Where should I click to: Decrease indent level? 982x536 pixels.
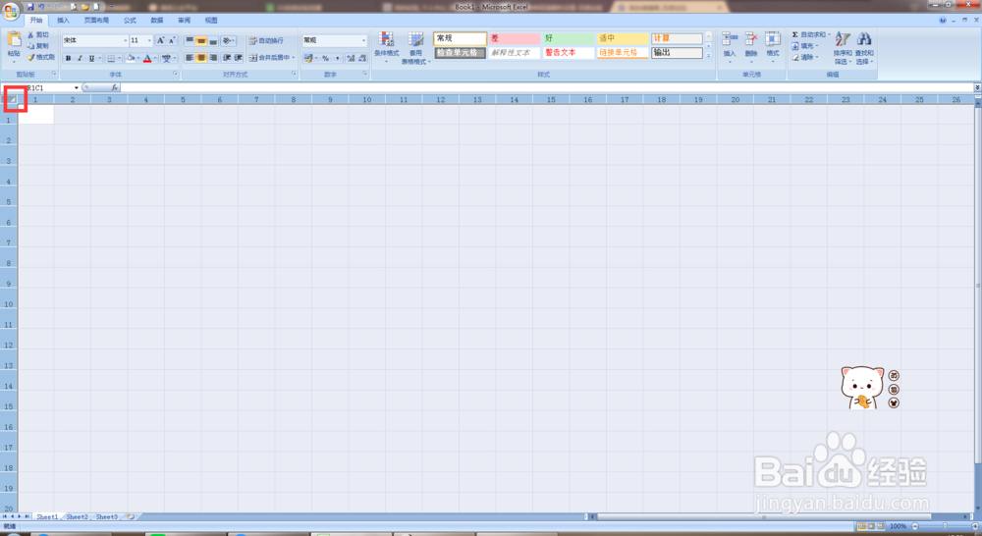coord(226,58)
